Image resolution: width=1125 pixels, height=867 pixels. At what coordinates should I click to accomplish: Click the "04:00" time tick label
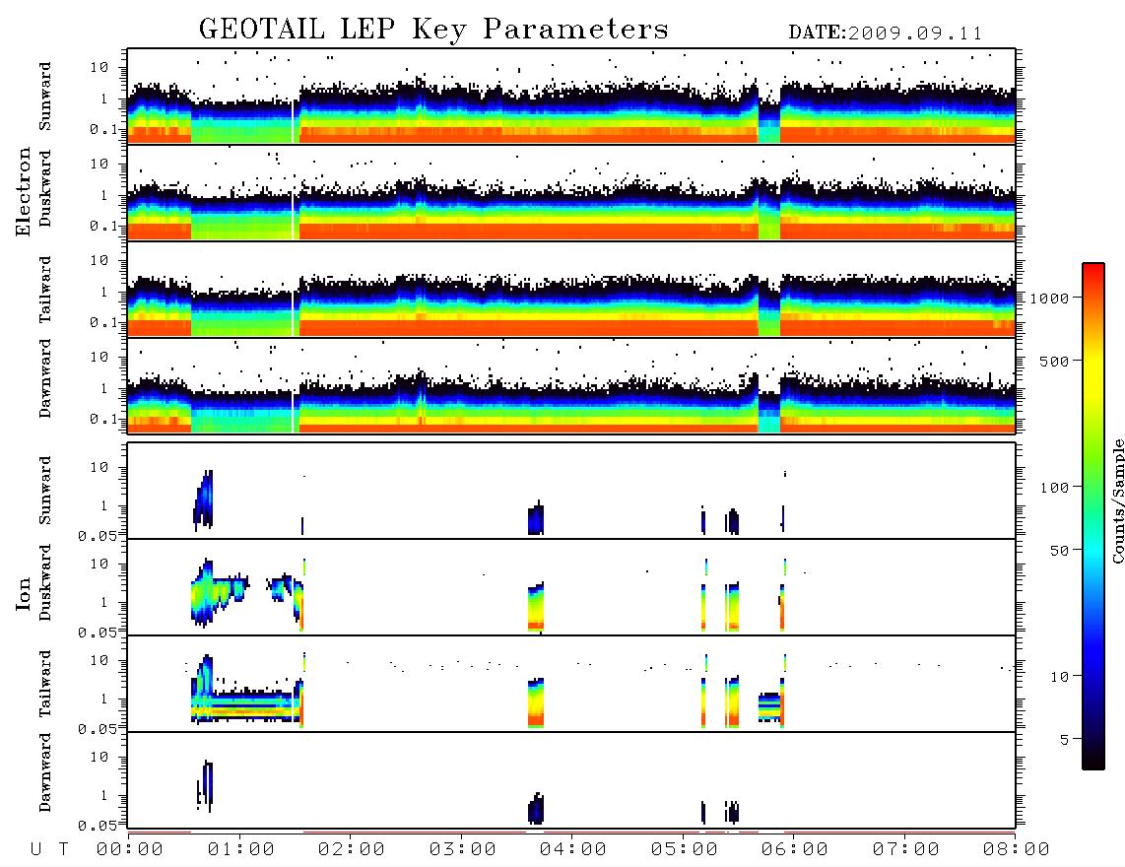coord(573,850)
